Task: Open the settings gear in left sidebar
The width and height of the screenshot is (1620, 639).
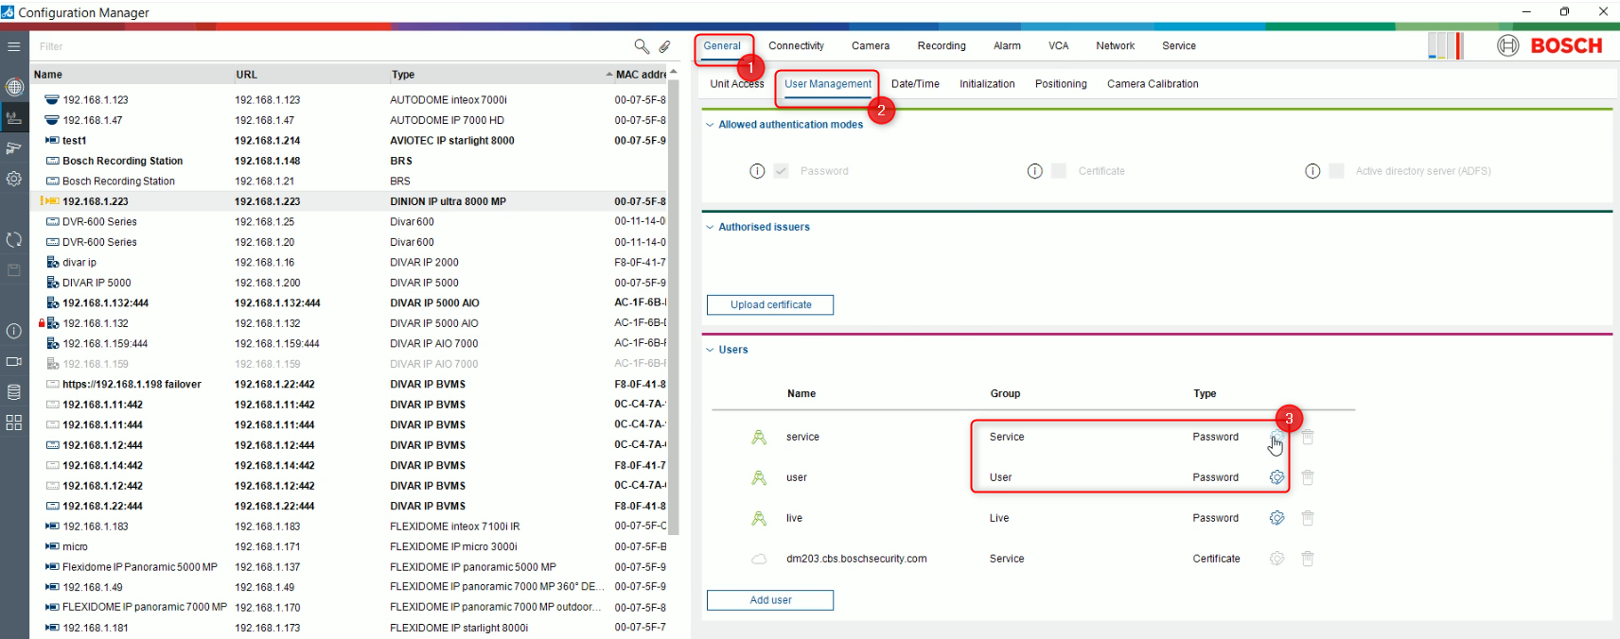Action: 14,178
